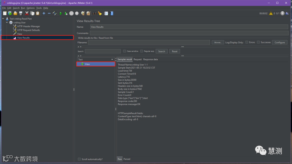Select cnblog User thread group
The height and width of the screenshot is (164, 292).
19,22
